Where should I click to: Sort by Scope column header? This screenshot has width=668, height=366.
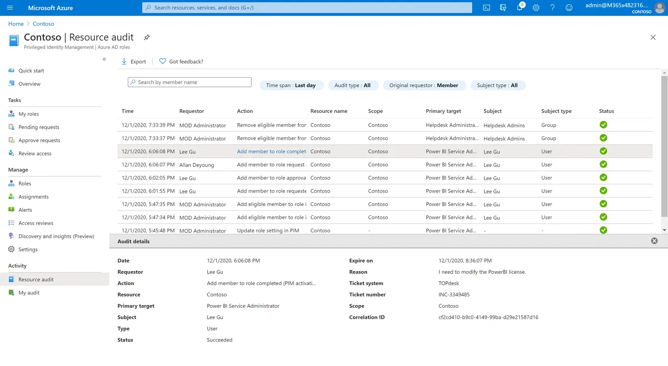tap(376, 111)
